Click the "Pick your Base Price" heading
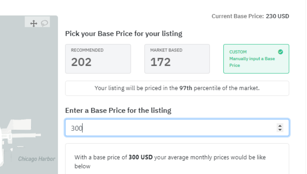This screenshot has width=307, height=174. [x=124, y=34]
